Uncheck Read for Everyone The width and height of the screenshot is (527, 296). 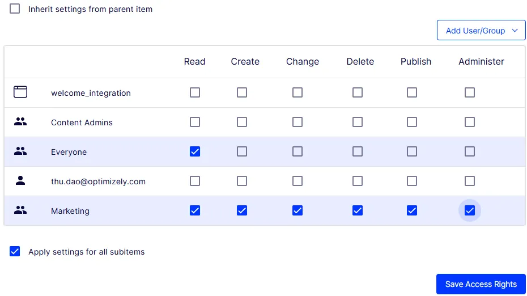coord(195,152)
